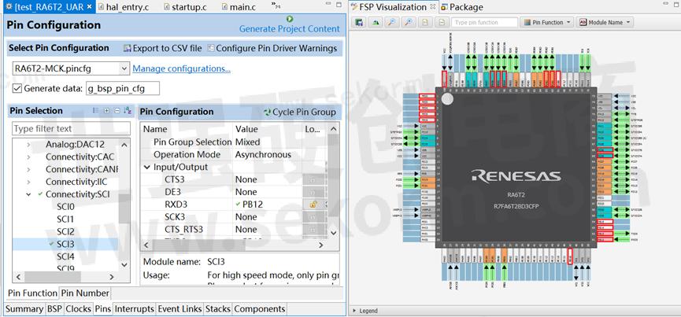Switch to the Clocks tab
Image resolution: width=681 pixels, height=317 pixels.
point(79,309)
